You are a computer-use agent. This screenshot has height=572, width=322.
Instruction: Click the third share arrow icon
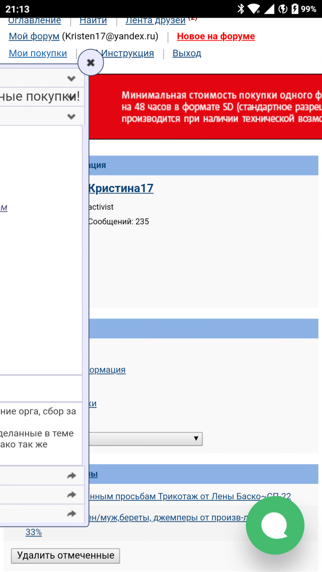point(71,514)
